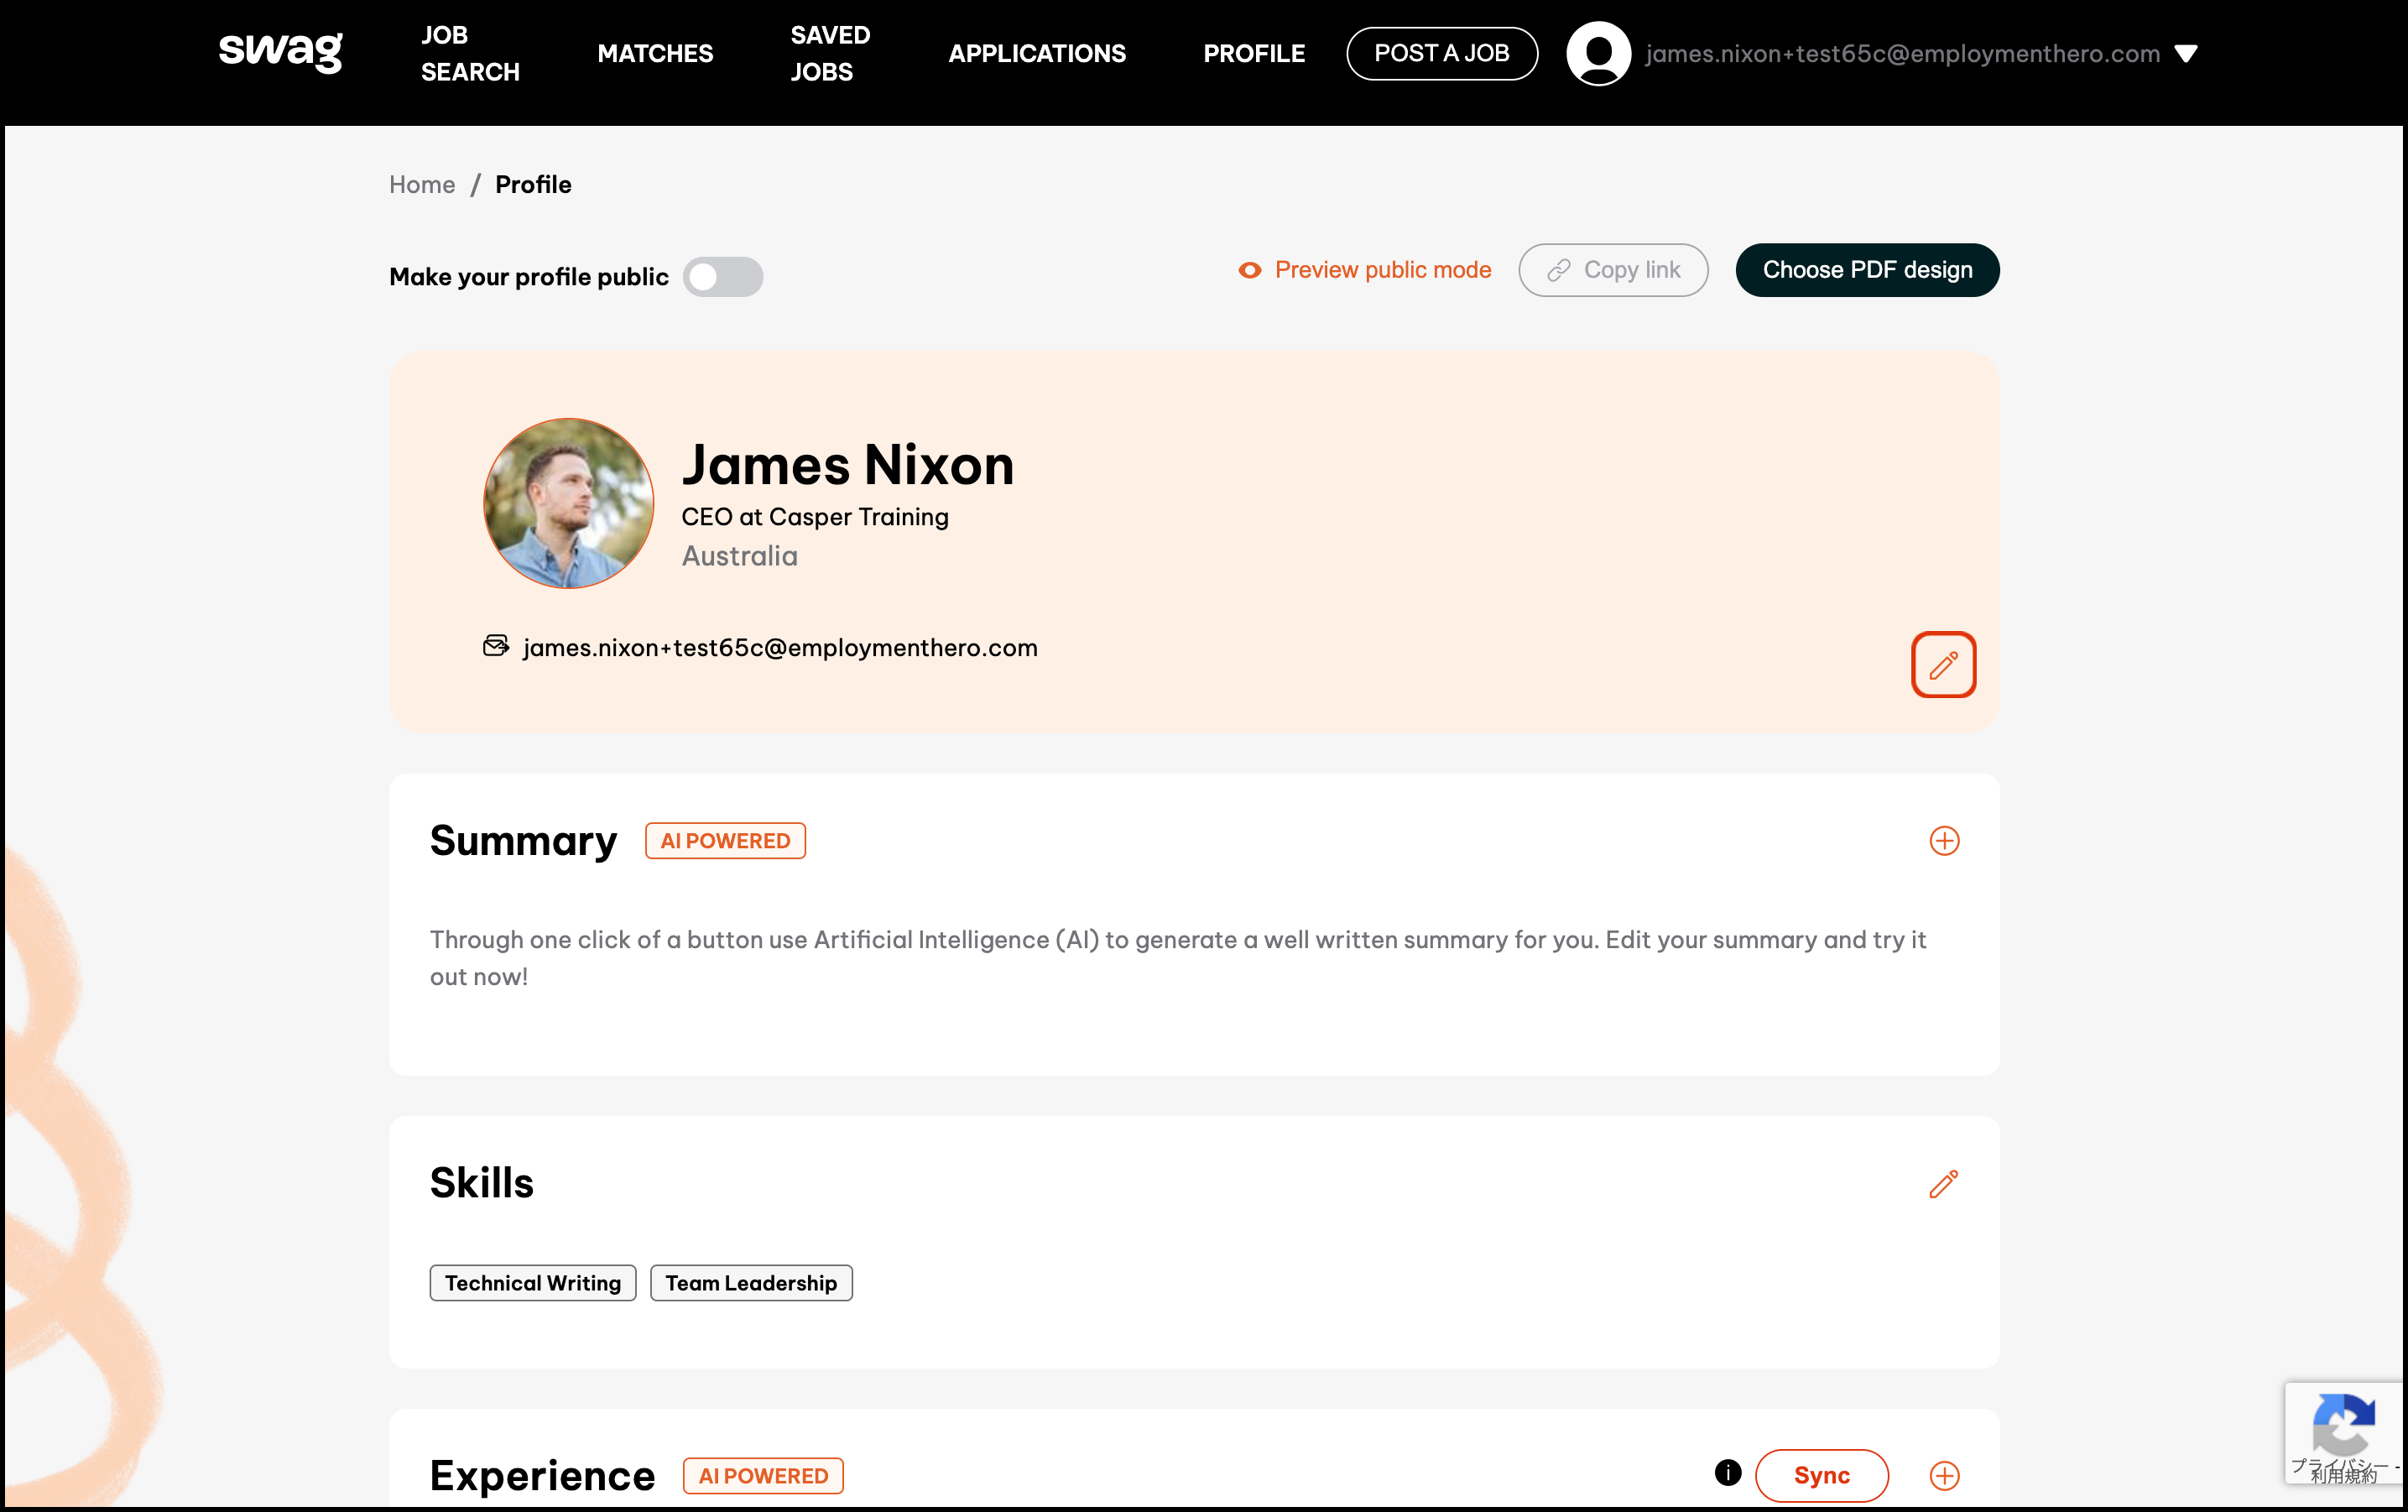Image resolution: width=2408 pixels, height=1512 pixels.
Task: Click the swag logo
Action: [x=281, y=51]
